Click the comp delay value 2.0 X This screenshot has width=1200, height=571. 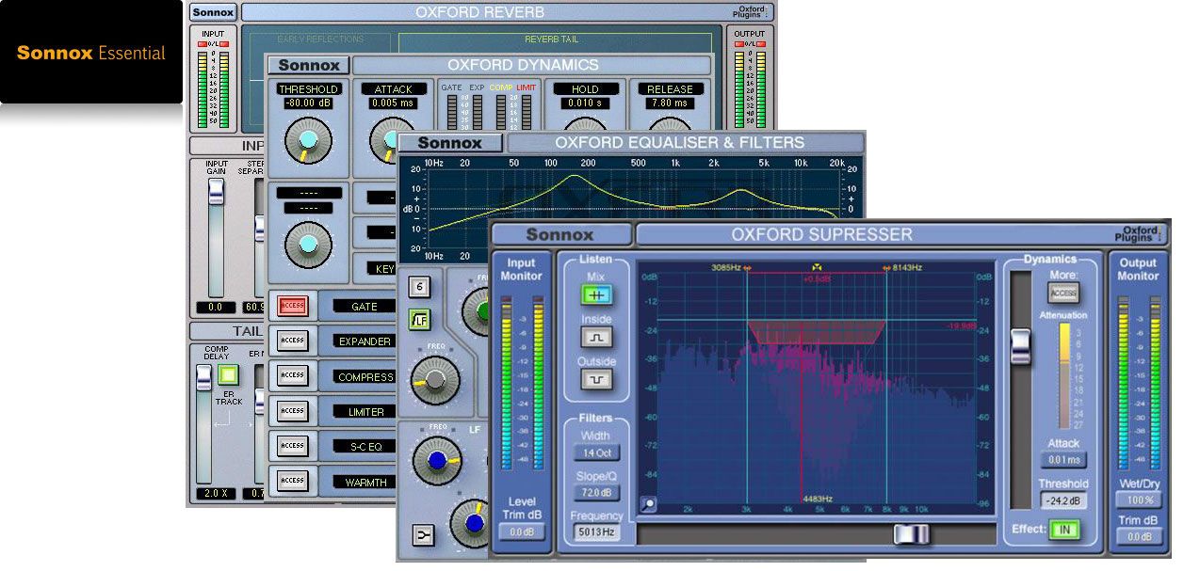click(x=217, y=494)
